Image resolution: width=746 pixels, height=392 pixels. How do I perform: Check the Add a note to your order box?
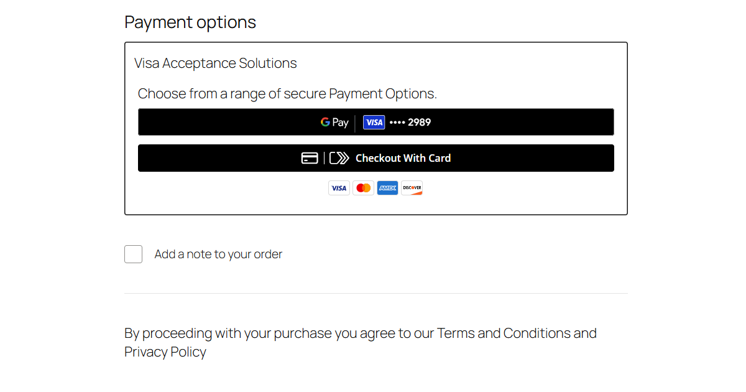pyautogui.click(x=133, y=254)
